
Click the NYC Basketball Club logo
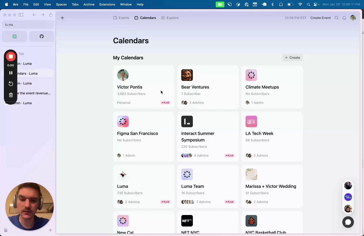pyautogui.click(x=251, y=221)
